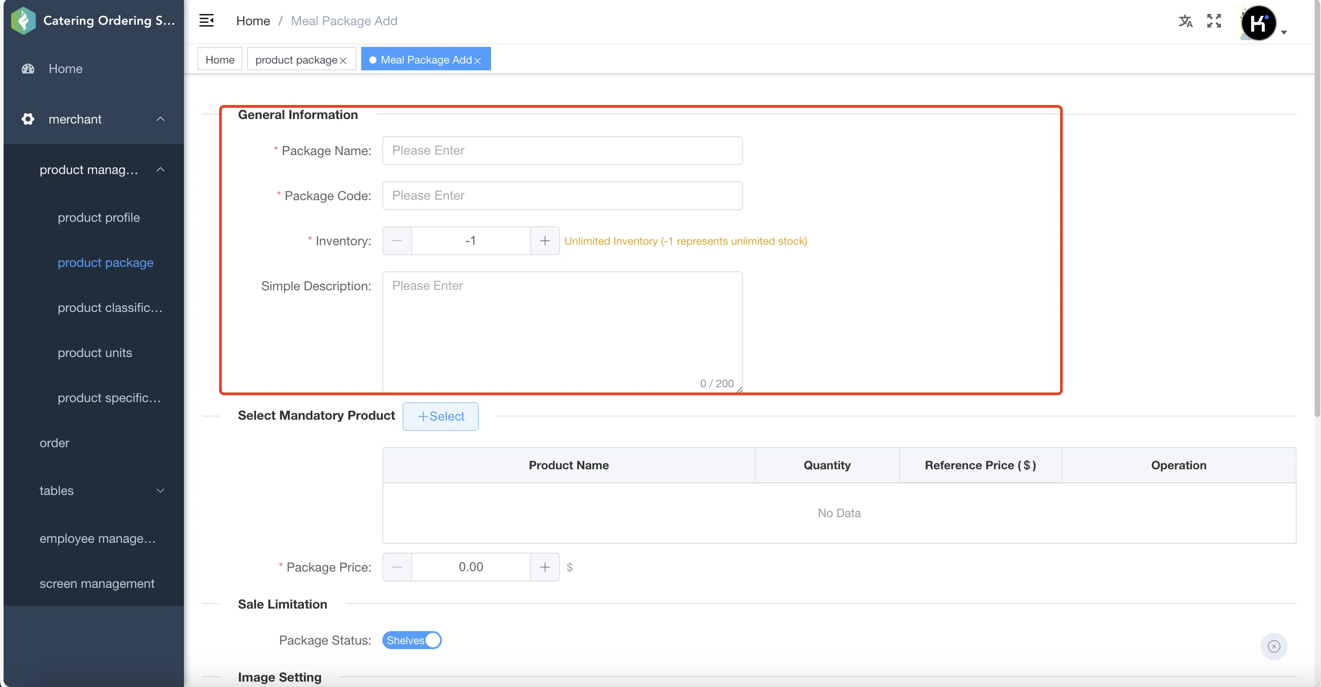The image size is (1321, 687).
Task: Close the Meal Package Add tab
Action: pos(477,60)
